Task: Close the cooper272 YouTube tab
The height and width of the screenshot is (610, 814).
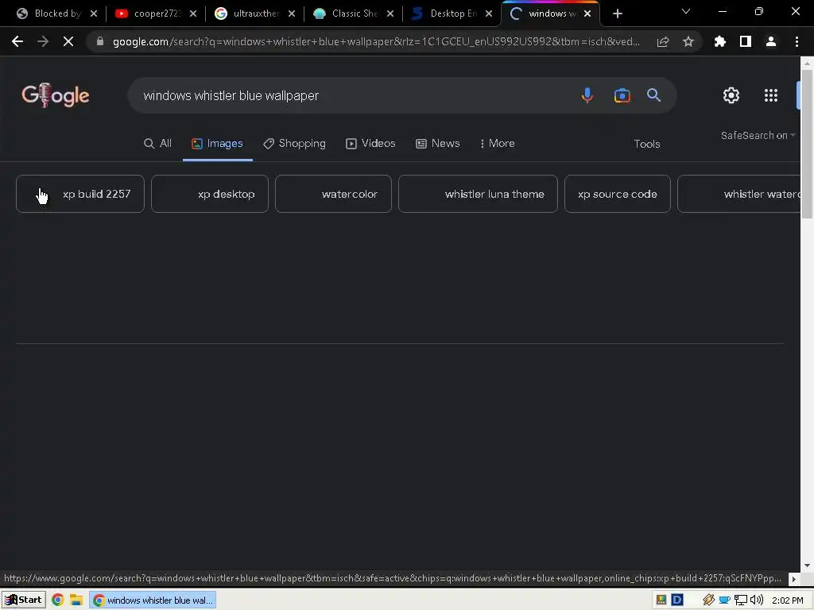Action: (x=192, y=14)
